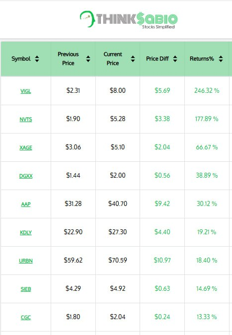Click the ThinkSabio logo
Image resolution: width=232 pixels, height=335 pixels.
click(129, 20)
